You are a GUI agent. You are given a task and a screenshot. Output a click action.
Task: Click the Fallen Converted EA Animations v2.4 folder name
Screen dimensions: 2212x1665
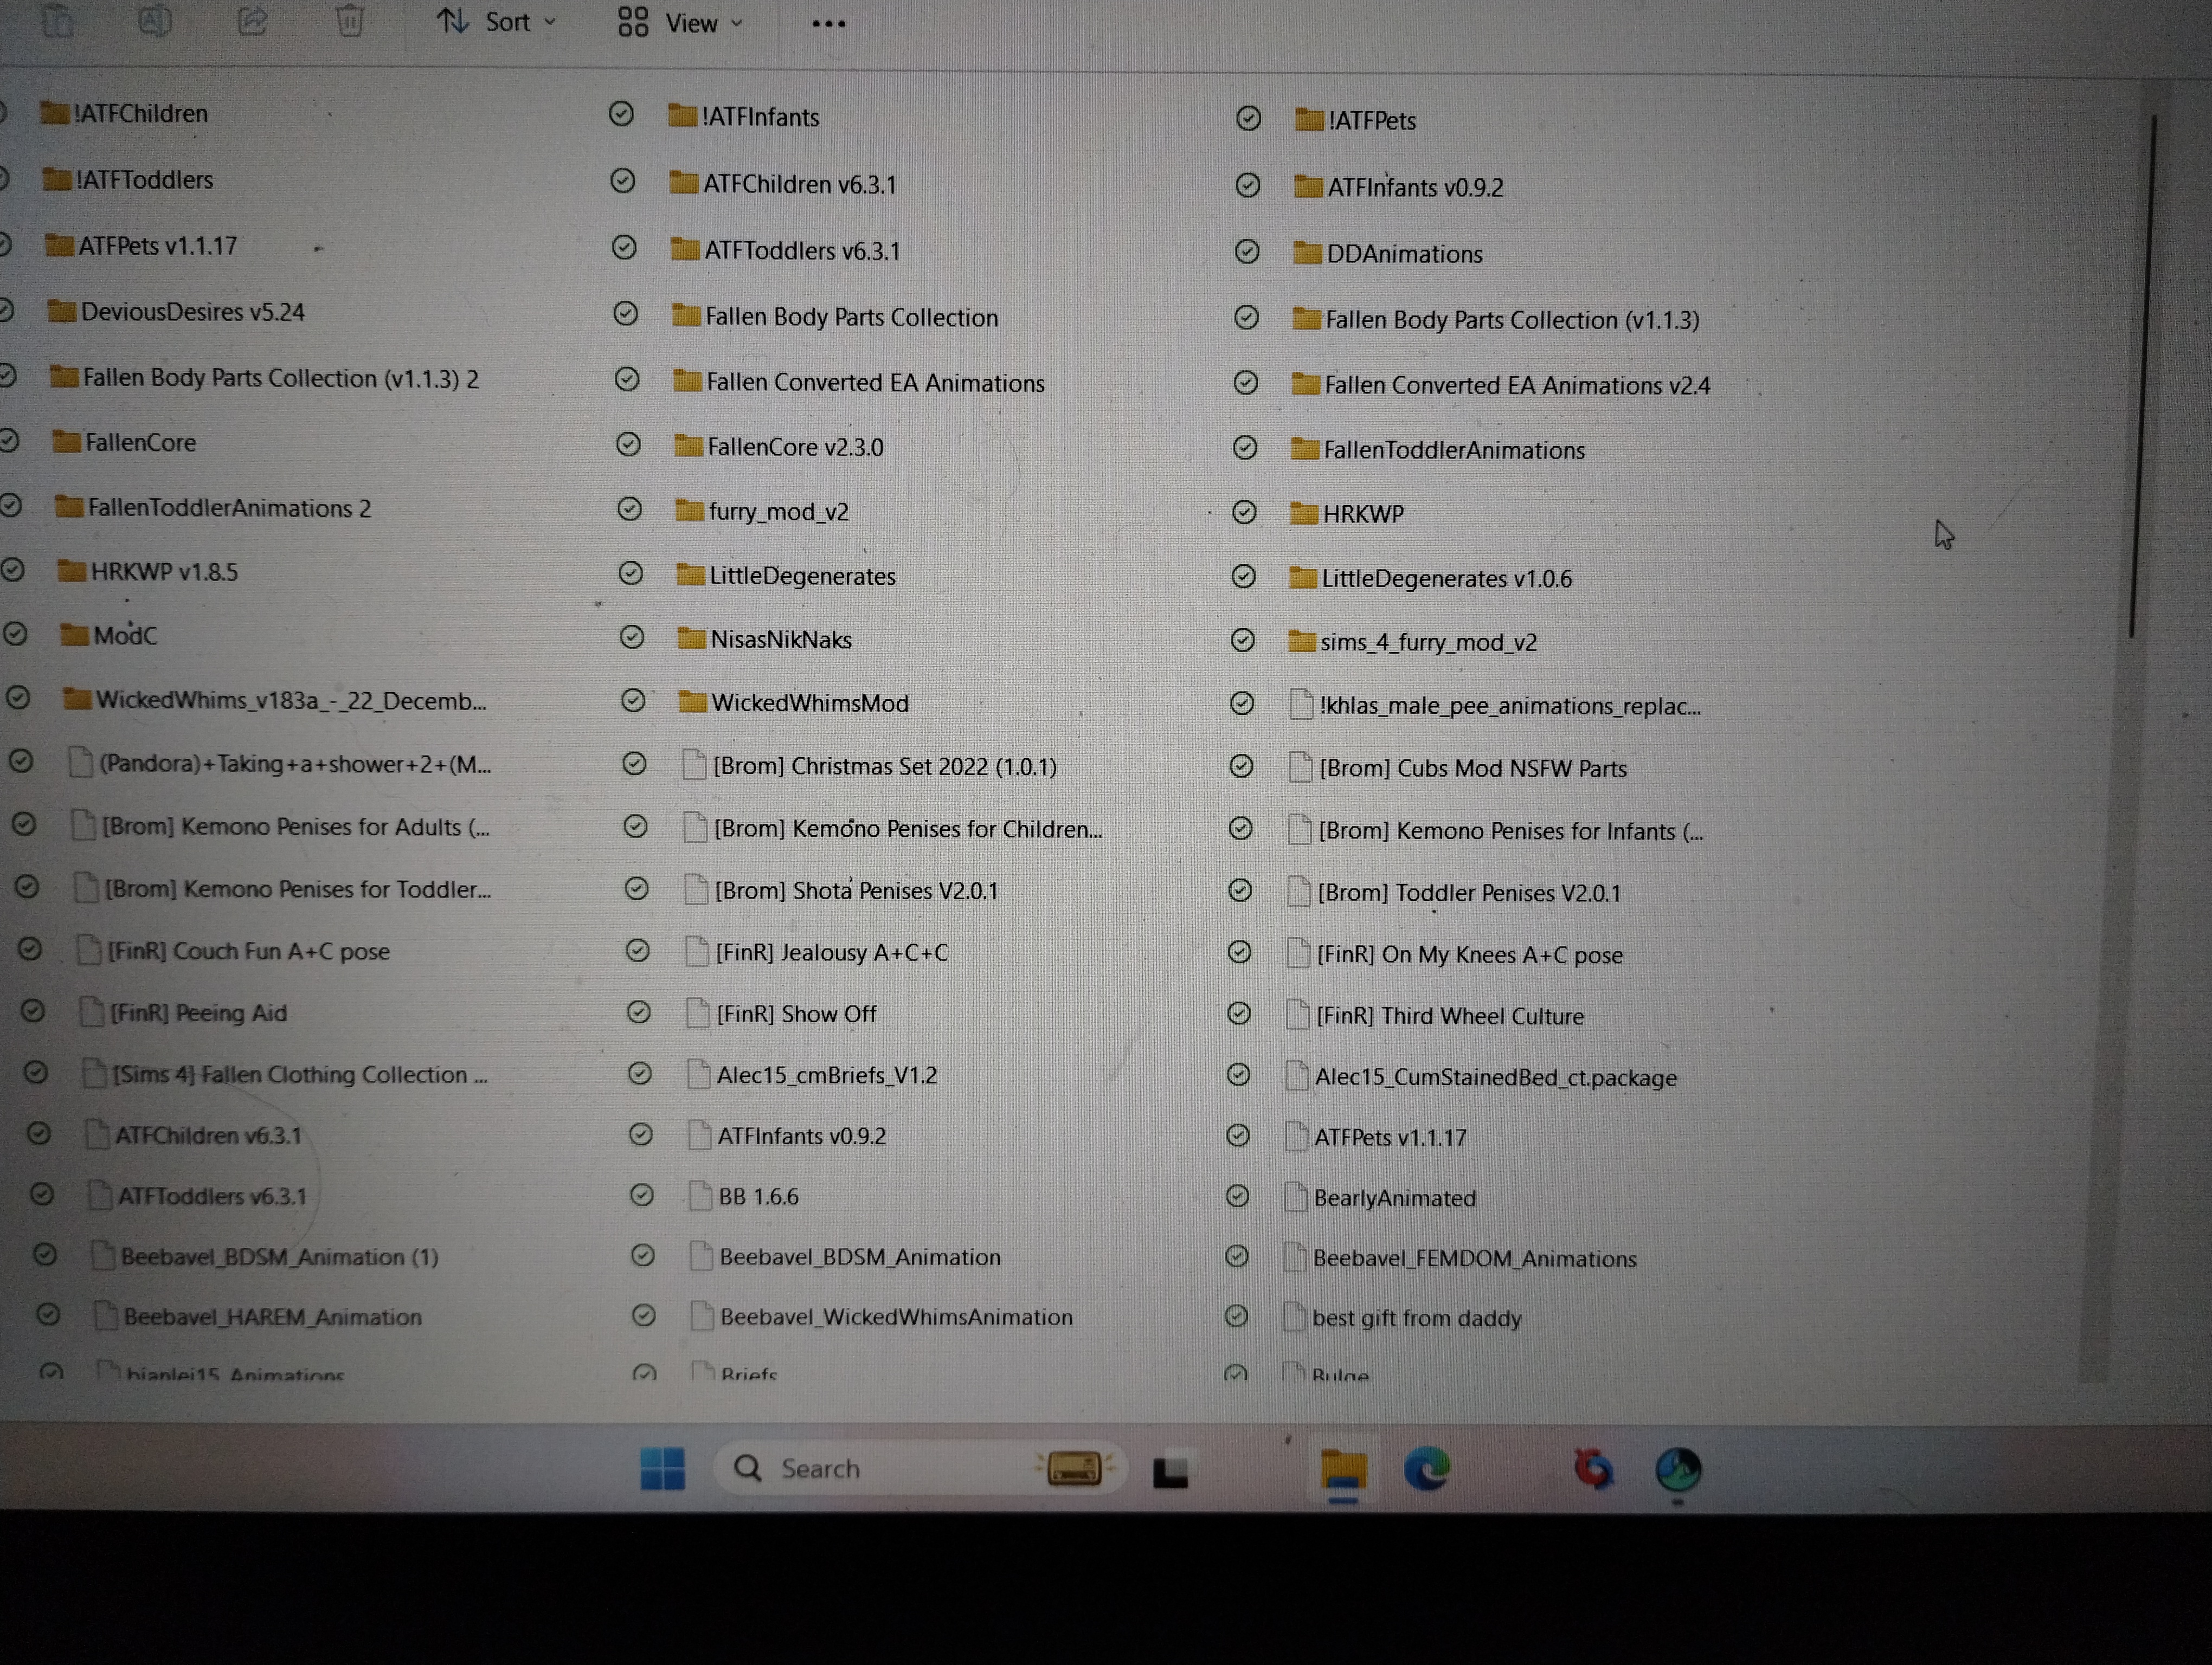pyautogui.click(x=1518, y=386)
